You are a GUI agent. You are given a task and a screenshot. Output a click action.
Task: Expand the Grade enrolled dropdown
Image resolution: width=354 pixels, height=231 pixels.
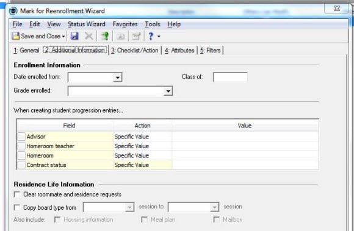tap(168, 91)
